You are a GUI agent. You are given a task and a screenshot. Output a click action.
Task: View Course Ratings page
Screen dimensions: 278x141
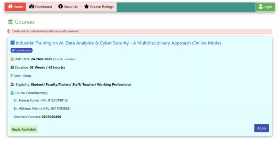(x=99, y=7)
